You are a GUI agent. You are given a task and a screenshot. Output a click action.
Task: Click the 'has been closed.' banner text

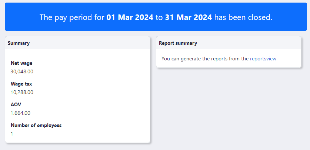tap(243, 17)
